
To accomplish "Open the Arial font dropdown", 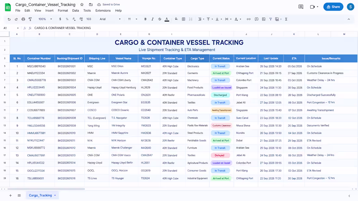I will (110, 19).
